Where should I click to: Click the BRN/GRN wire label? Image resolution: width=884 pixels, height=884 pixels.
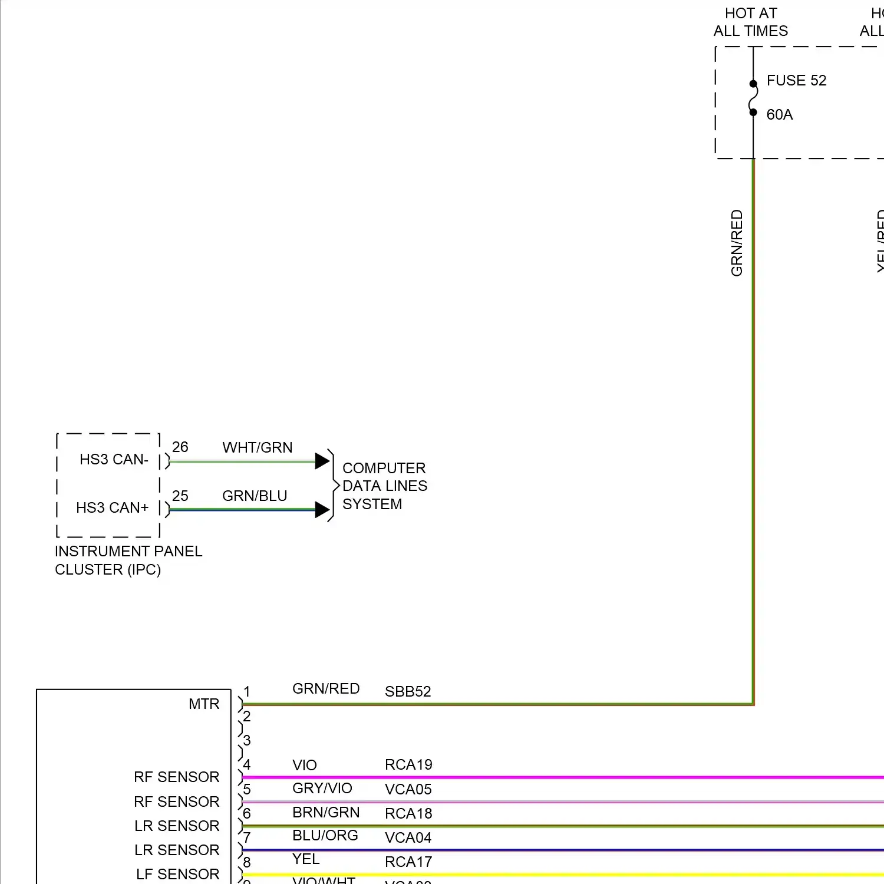(326, 812)
